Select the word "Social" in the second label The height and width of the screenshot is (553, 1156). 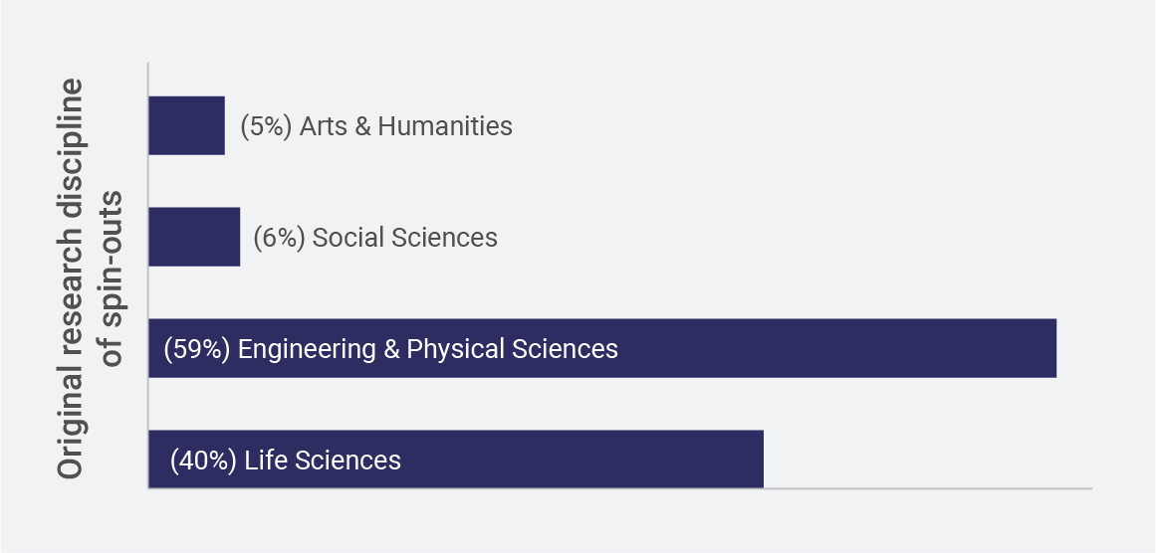click(x=347, y=238)
